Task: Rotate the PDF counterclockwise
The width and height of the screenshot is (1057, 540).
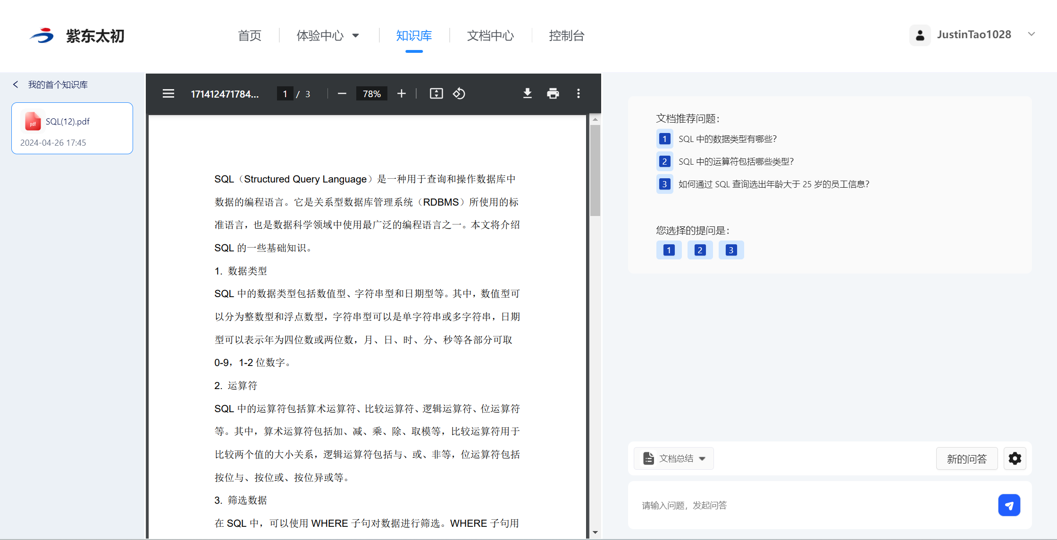Action: pos(459,94)
